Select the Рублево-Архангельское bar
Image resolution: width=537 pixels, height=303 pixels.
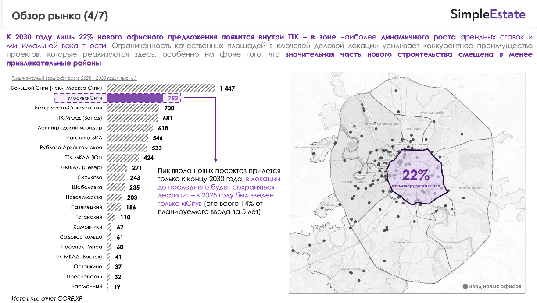tap(128, 148)
